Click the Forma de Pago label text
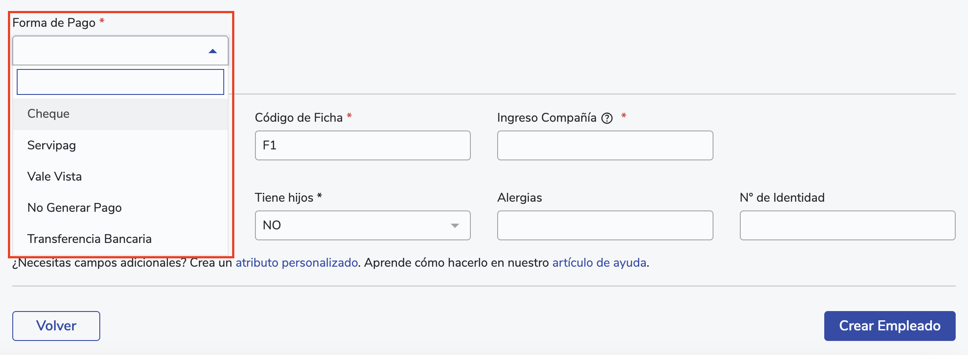 pos(54,23)
